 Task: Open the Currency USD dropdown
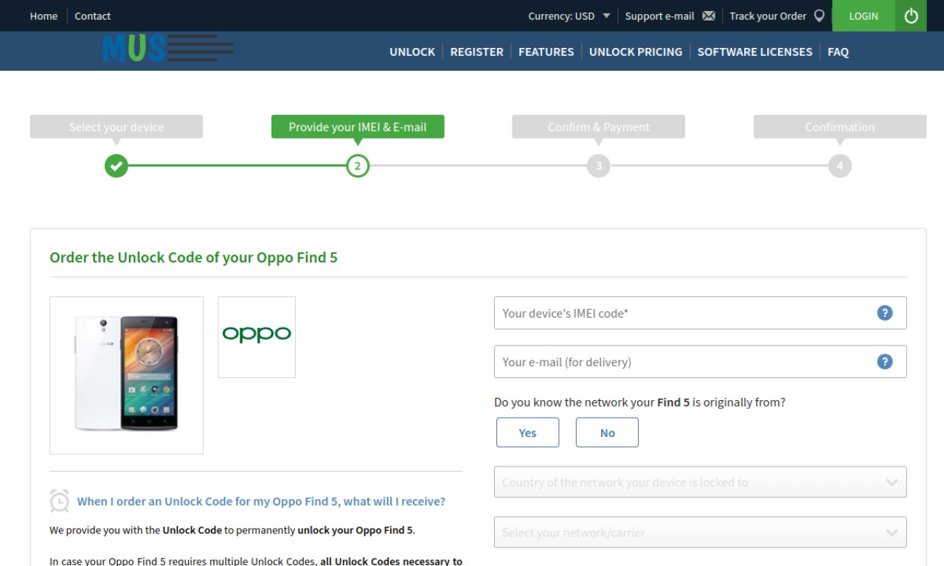pos(569,15)
